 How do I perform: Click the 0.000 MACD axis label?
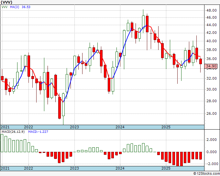coord(211,152)
